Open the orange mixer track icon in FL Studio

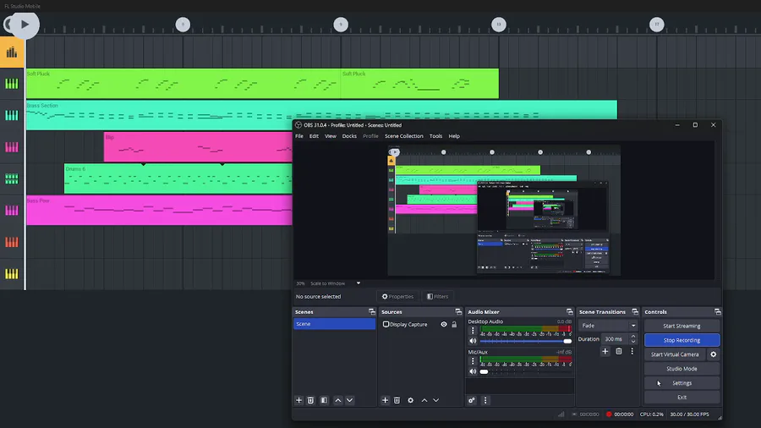click(x=12, y=52)
